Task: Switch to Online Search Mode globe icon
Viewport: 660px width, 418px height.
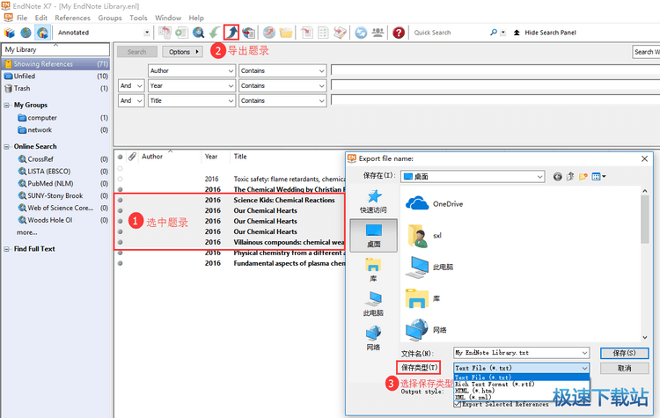Action: coord(26,33)
